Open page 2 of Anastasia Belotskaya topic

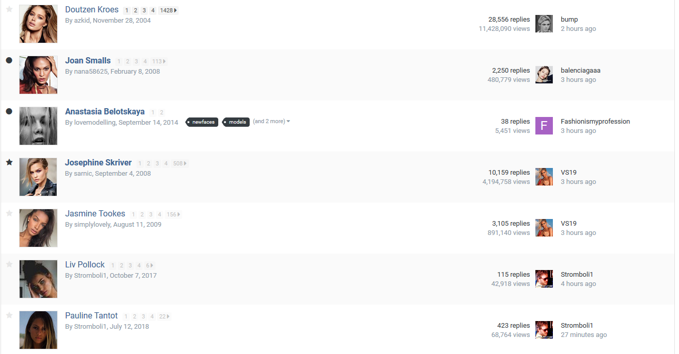pos(162,112)
